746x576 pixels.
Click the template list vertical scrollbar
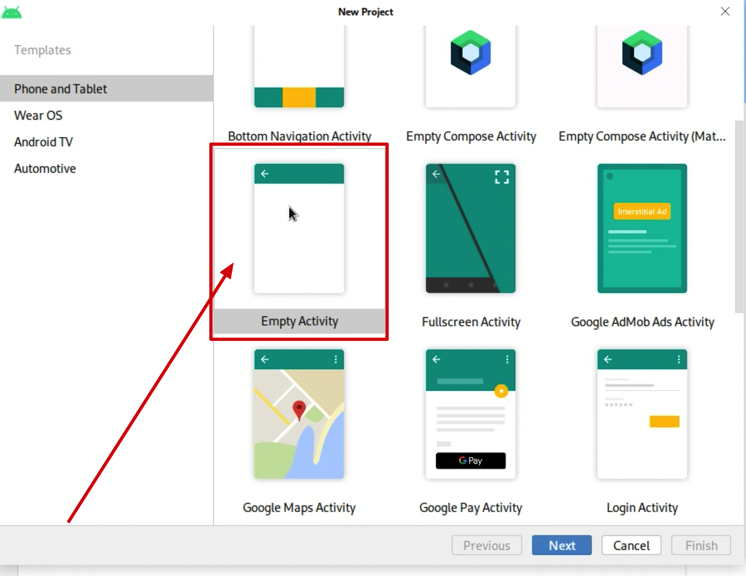point(739,217)
